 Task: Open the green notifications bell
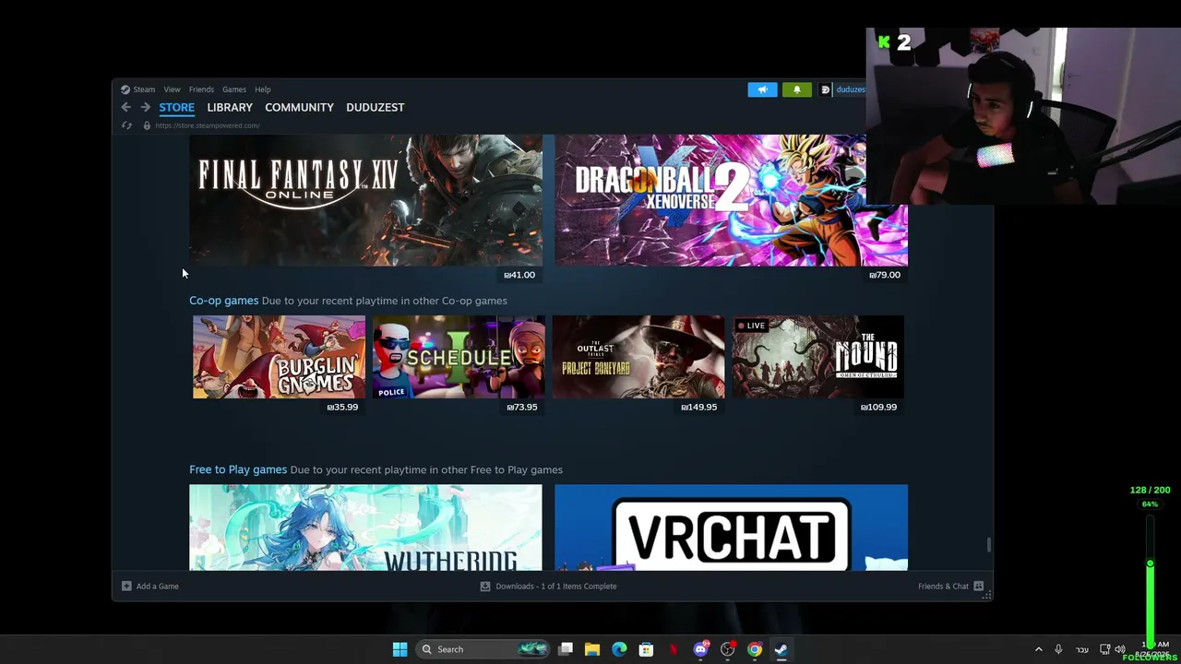click(797, 89)
